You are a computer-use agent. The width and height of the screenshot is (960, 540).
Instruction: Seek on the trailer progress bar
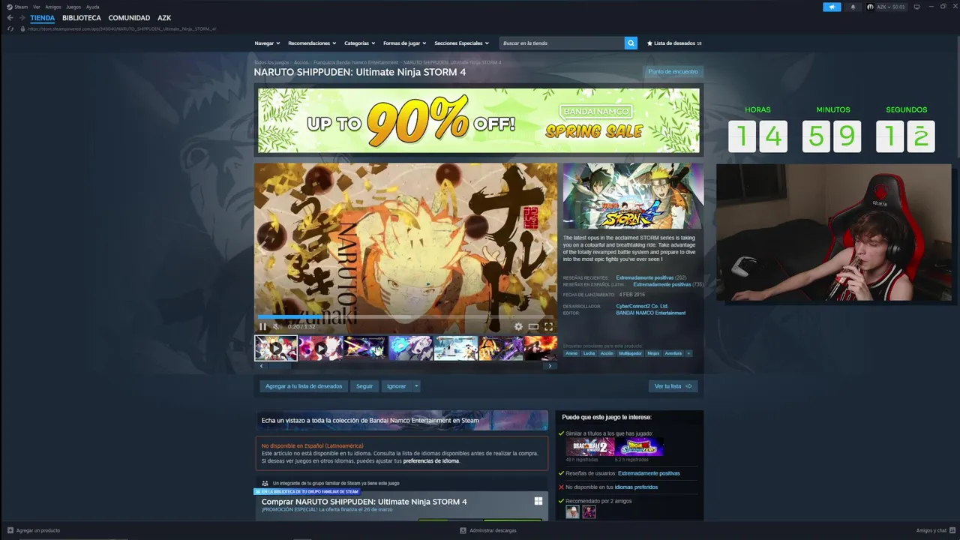click(x=405, y=317)
